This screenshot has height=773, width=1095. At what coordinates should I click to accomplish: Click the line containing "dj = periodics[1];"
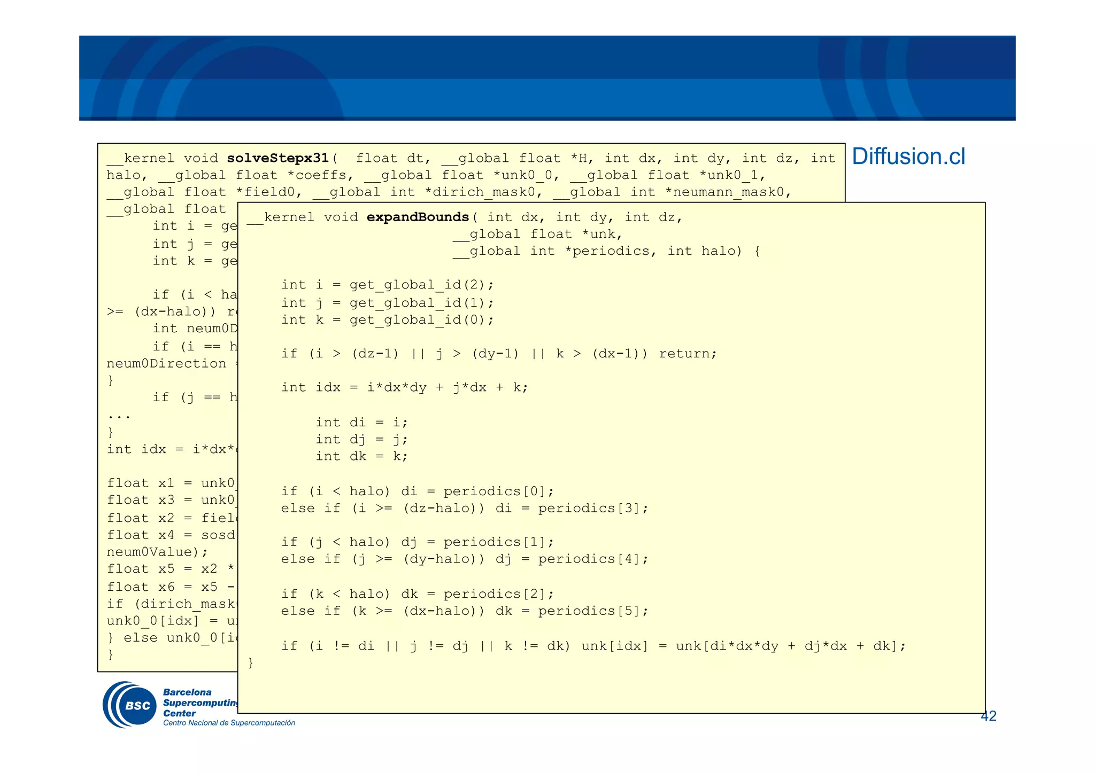[x=418, y=542]
